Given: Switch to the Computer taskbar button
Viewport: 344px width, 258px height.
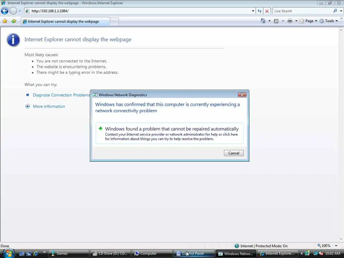Looking at the screenshot, I should point(152,254).
